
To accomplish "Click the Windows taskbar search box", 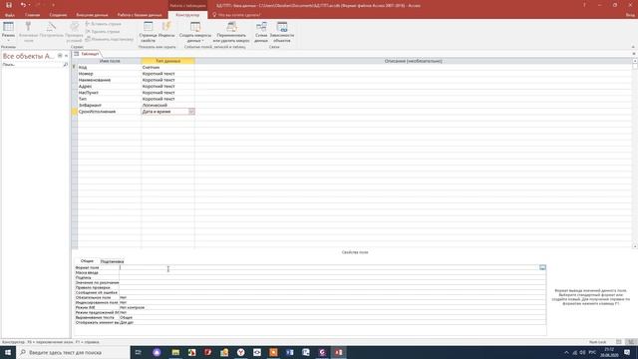I will tap(73, 352).
